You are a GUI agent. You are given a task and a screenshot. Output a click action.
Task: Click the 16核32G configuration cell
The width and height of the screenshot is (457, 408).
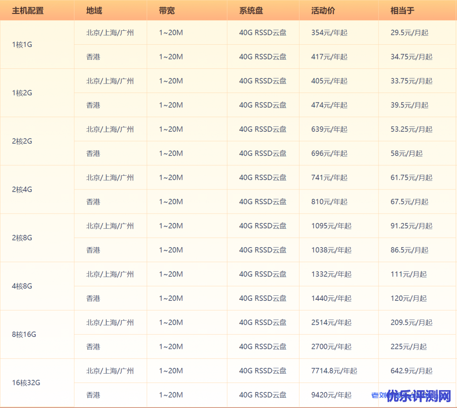[26, 383]
